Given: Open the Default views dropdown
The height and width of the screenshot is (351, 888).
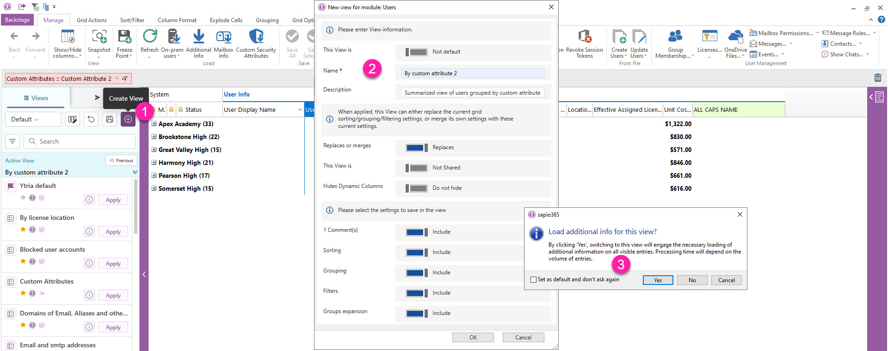Looking at the screenshot, I should [x=33, y=119].
